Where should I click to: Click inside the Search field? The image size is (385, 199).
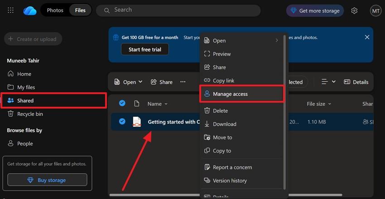pos(178,10)
